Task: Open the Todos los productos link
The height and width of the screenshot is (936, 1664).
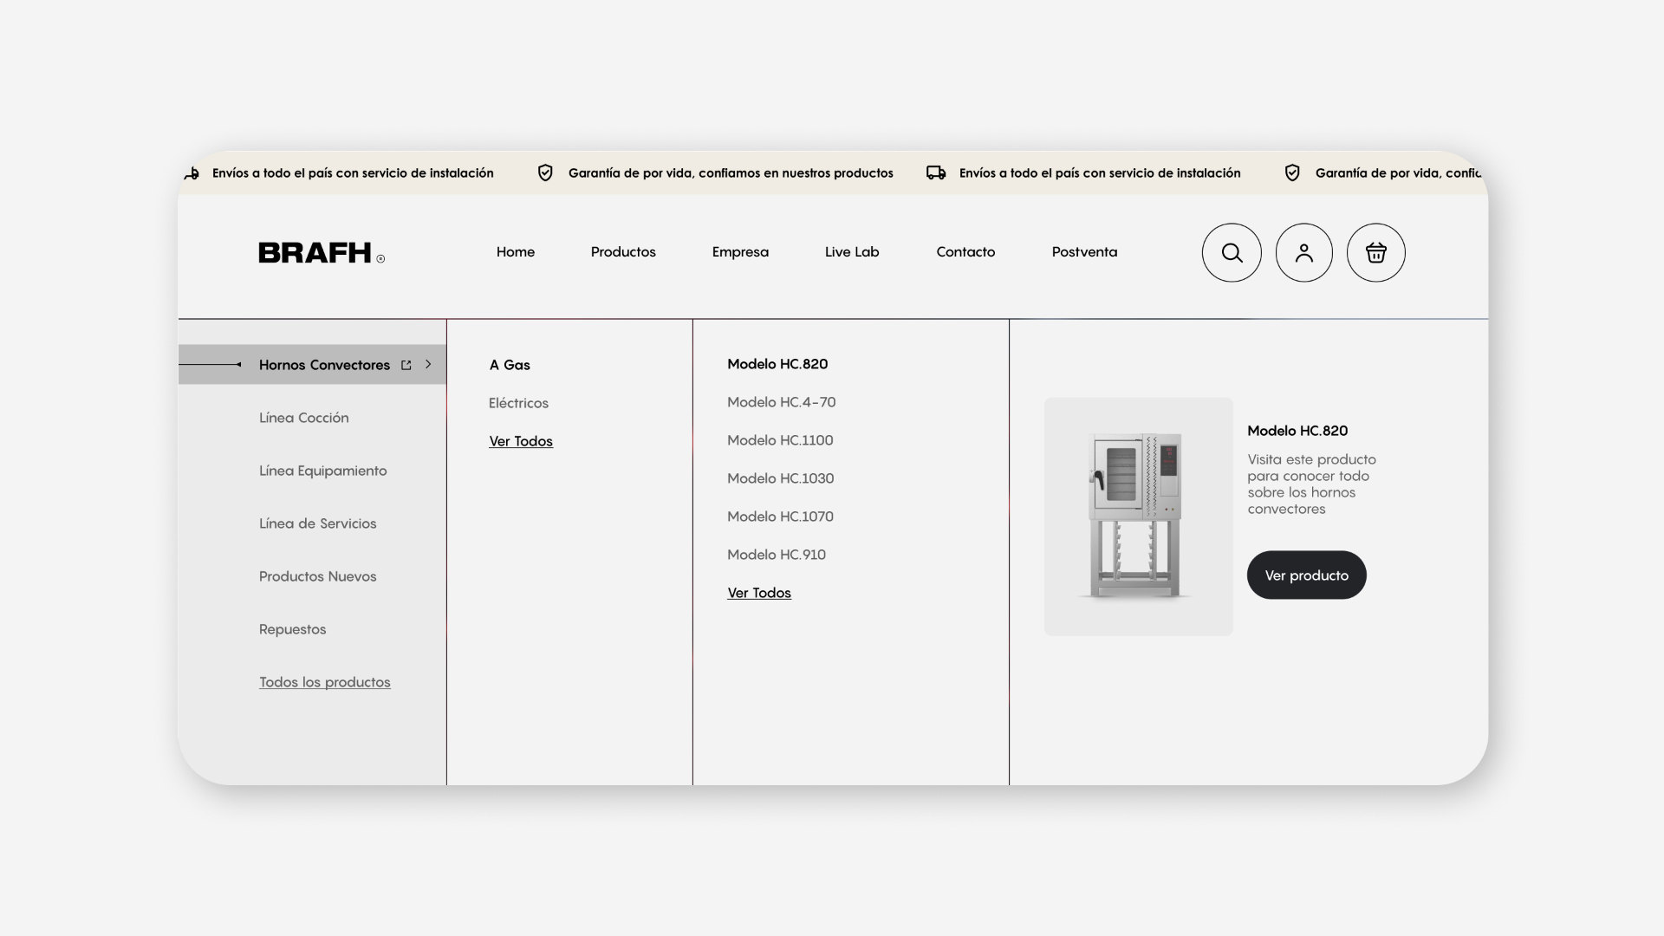Action: pyautogui.click(x=324, y=682)
